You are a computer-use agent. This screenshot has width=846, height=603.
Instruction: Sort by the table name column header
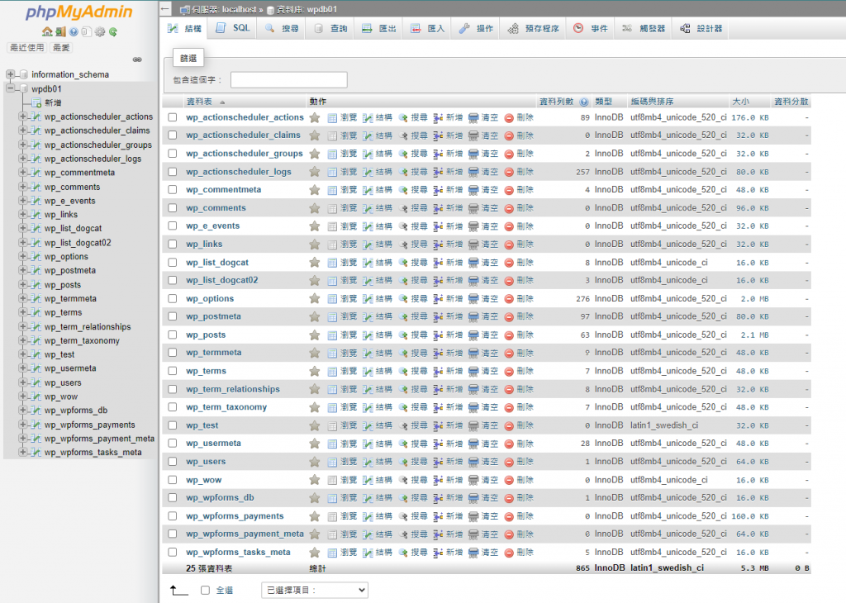[x=199, y=102]
